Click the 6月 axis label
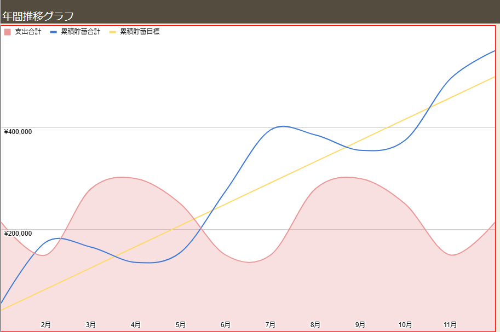The height and width of the screenshot is (332, 500). 226,325
